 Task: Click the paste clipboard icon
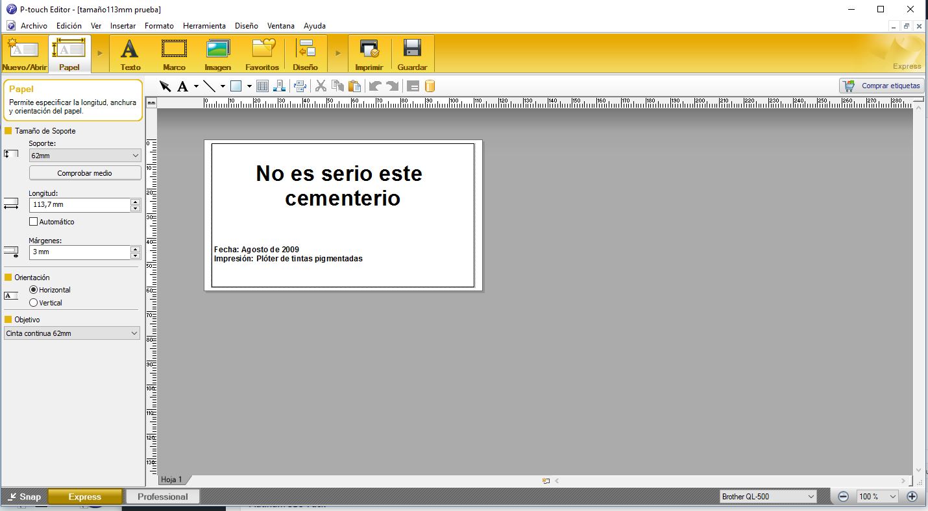[x=354, y=86]
